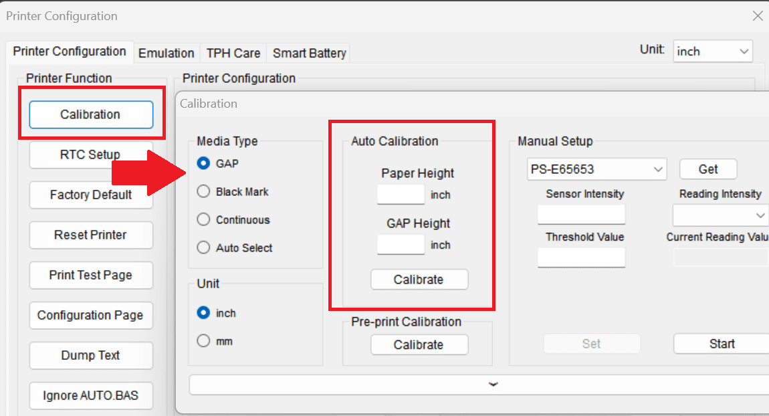Screen dimensions: 769x416
Task: Restore settings with Factory Default
Action: point(90,195)
